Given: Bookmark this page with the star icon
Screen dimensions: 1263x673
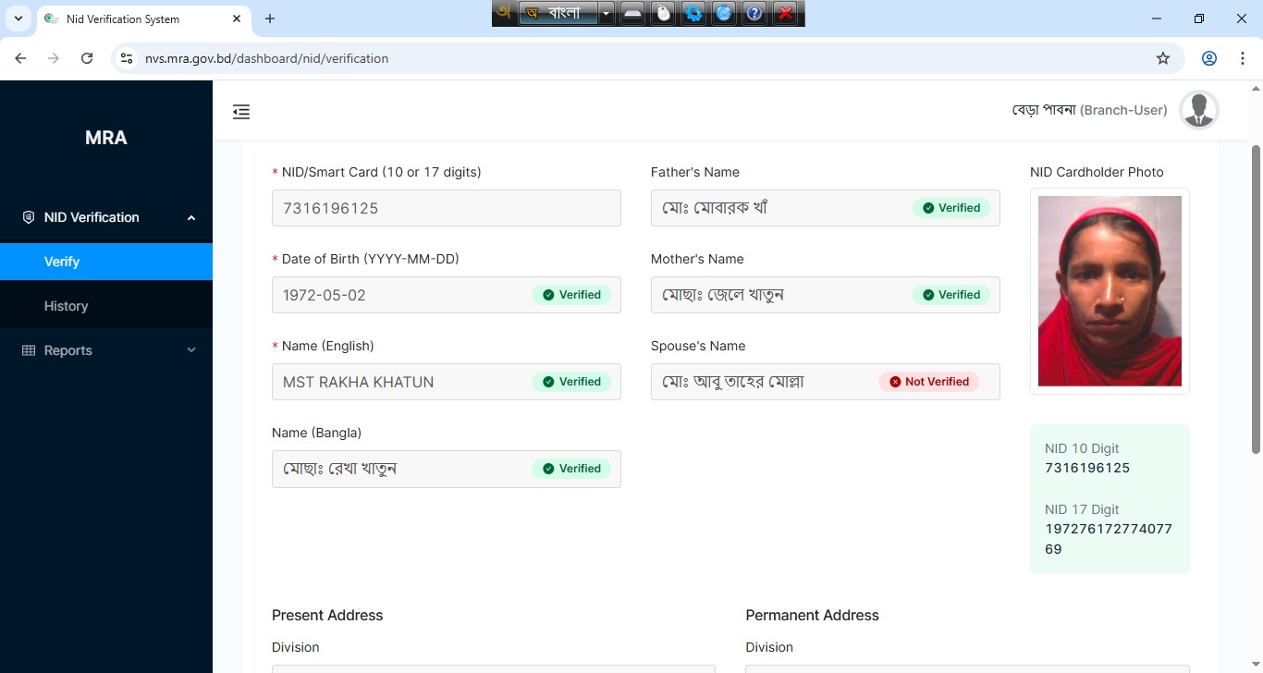Looking at the screenshot, I should (x=1163, y=58).
